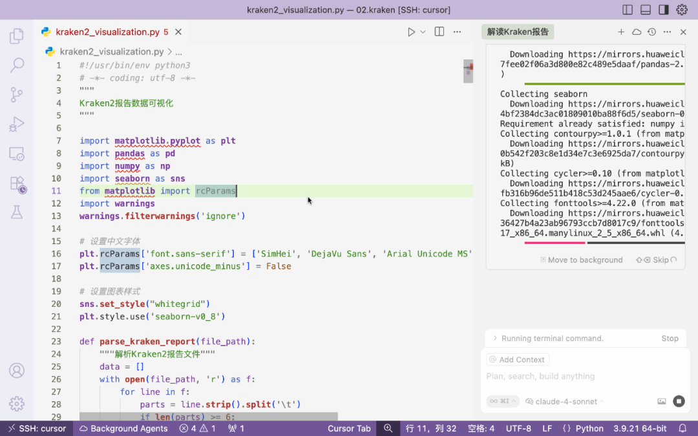Screen dimensions: 698x436
Task: Open the Manage gear in activity bar
Action: (x=16, y=404)
